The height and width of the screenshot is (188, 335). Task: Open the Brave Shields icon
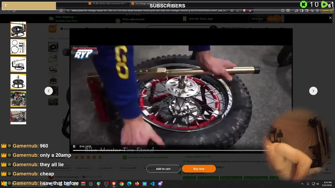pyautogui.click(x=244, y=10)
